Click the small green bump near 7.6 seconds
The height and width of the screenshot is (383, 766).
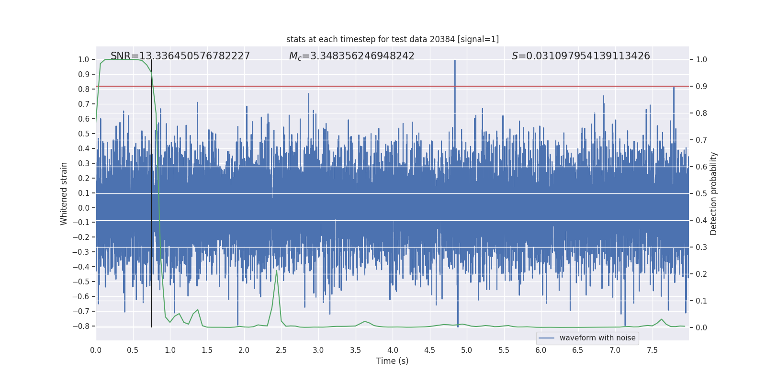coord(662,319)
